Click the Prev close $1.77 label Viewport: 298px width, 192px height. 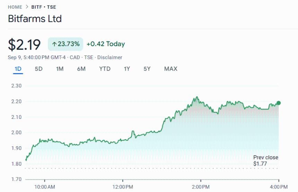(x=265, y=160)
